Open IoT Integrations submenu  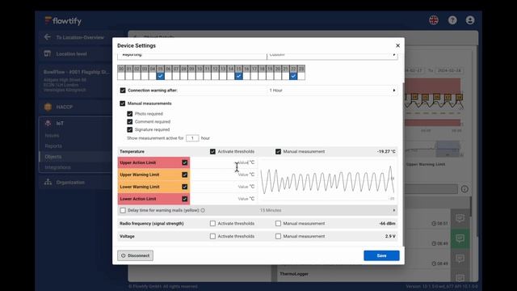(57, 167)
